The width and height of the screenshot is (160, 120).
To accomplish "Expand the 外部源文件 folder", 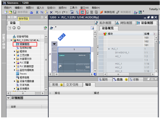I will tap(14, 59).
